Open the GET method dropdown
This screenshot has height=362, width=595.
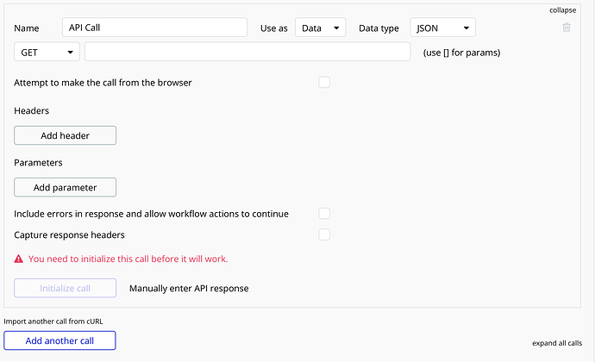tap(47, 53)
